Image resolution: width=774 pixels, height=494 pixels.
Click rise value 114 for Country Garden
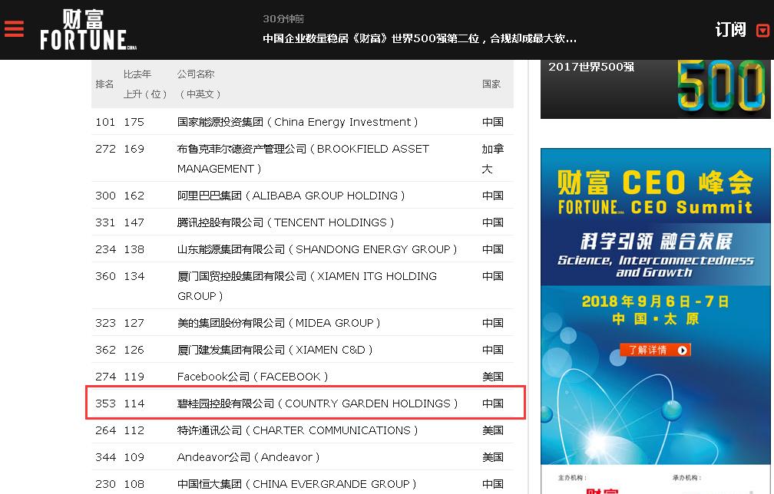pos(134,403)
